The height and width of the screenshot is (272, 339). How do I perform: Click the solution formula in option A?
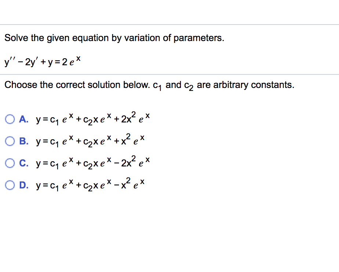pyautogui.click(x=92, y=119)
